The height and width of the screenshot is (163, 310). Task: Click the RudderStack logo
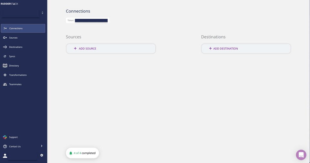[x=9, y=4]
